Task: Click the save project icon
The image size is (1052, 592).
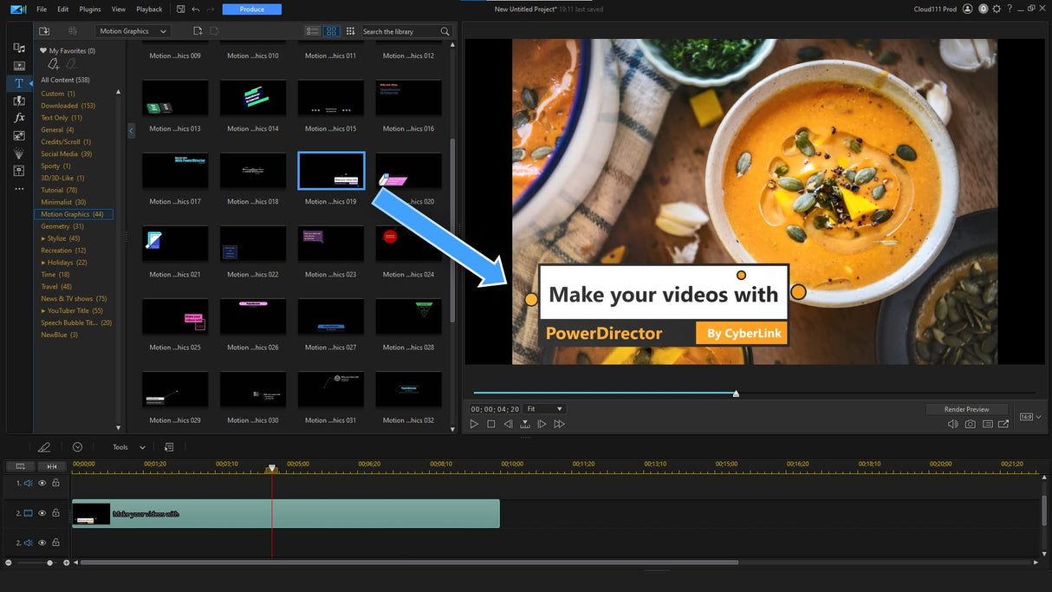Action: [180, 9]
